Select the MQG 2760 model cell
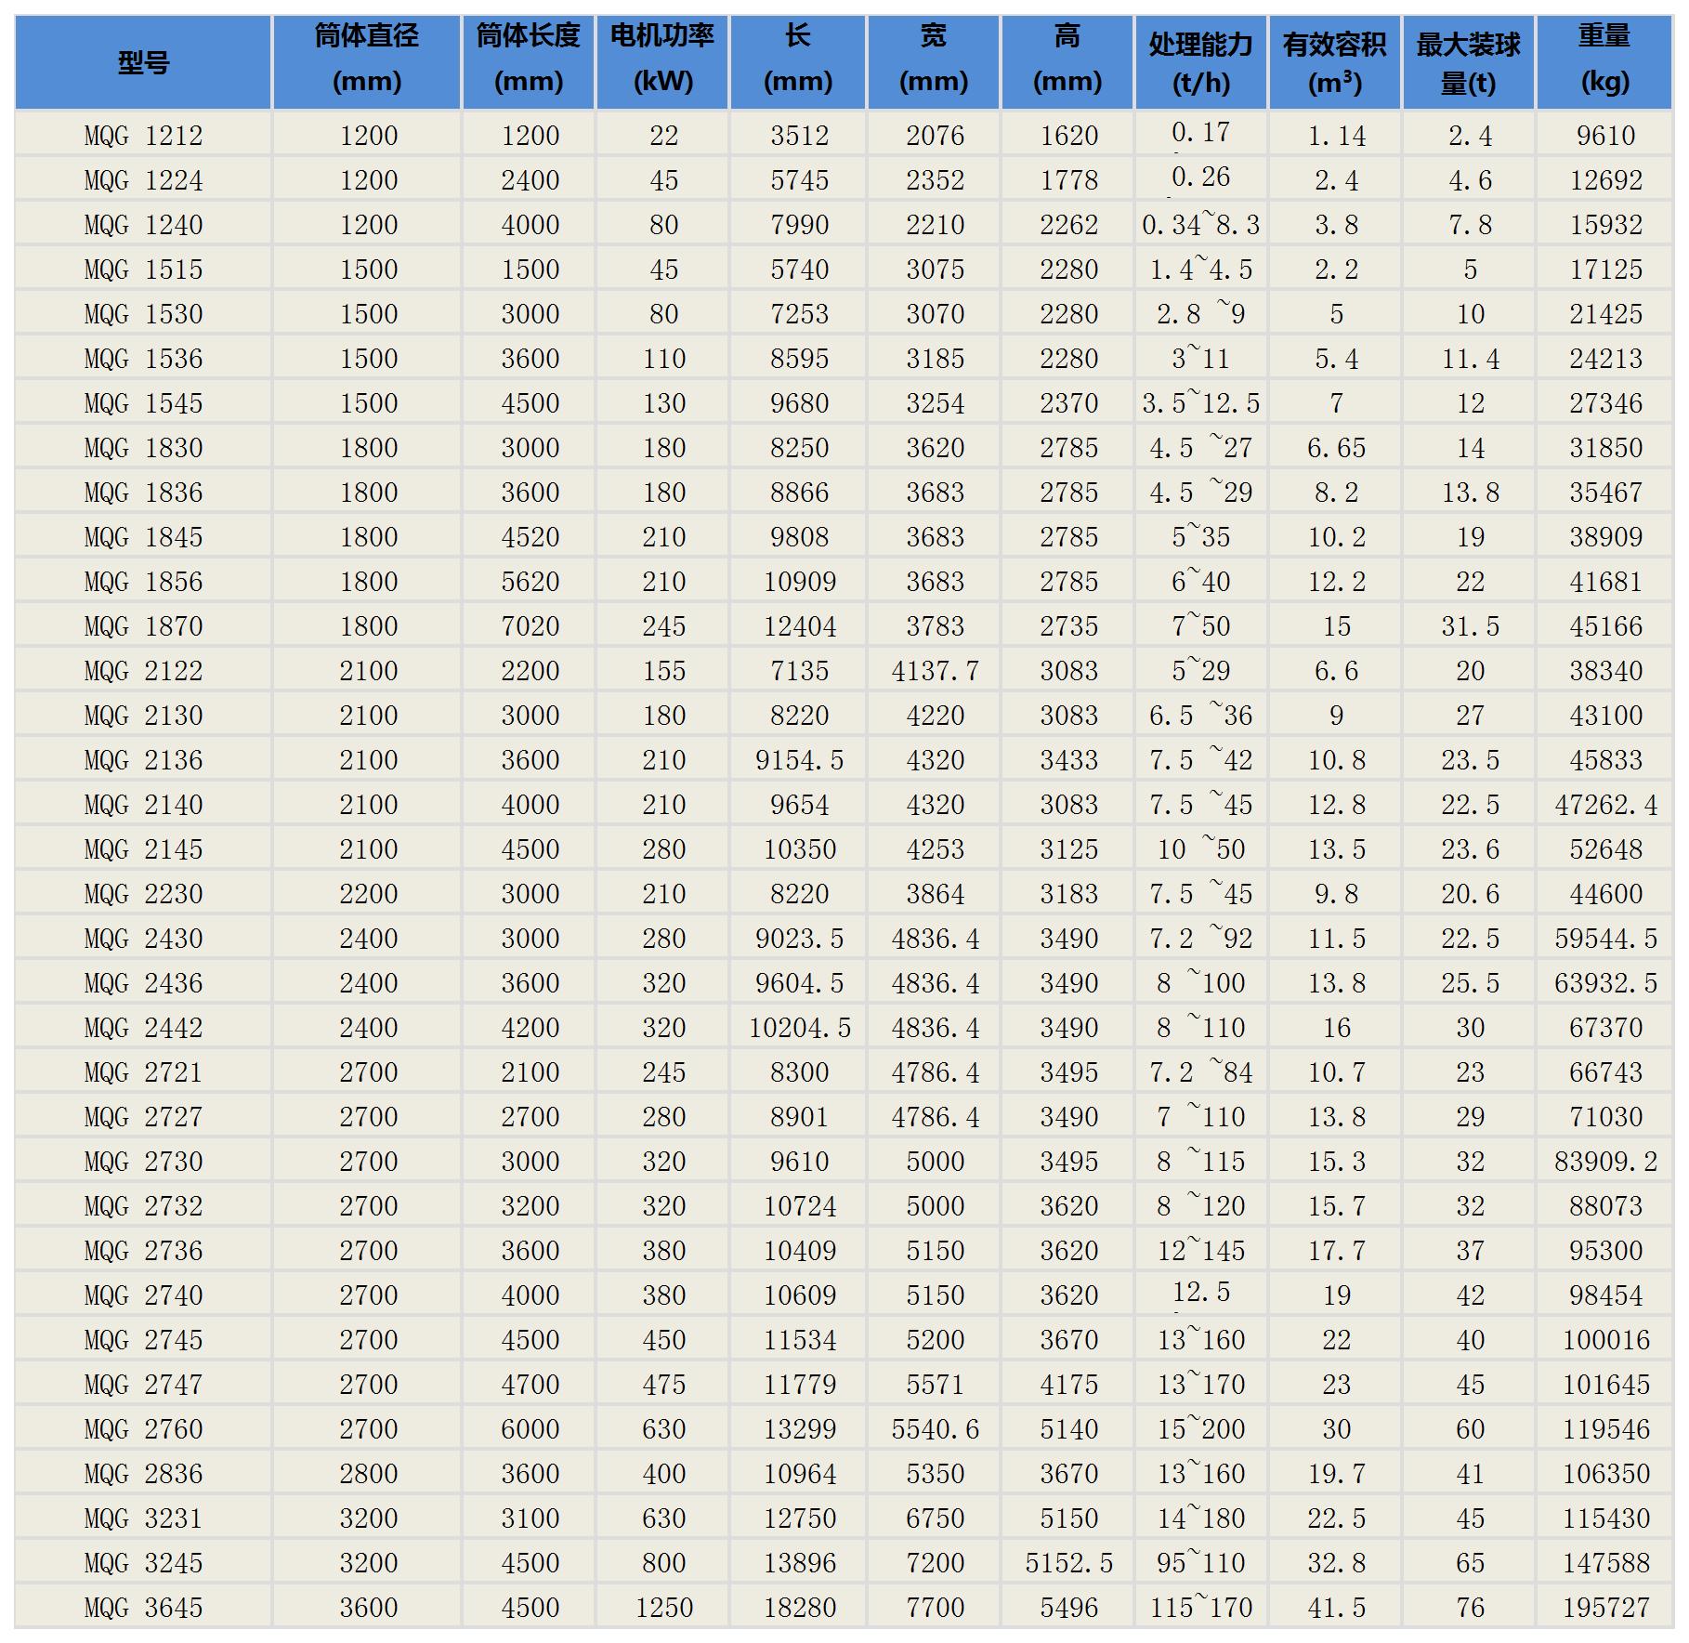Viewport: 1689px width, 1643px height. click(143, 1429)
